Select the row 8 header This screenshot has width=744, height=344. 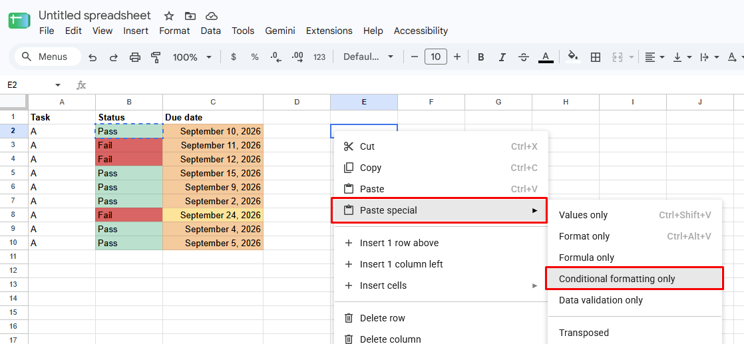[14, 215]
